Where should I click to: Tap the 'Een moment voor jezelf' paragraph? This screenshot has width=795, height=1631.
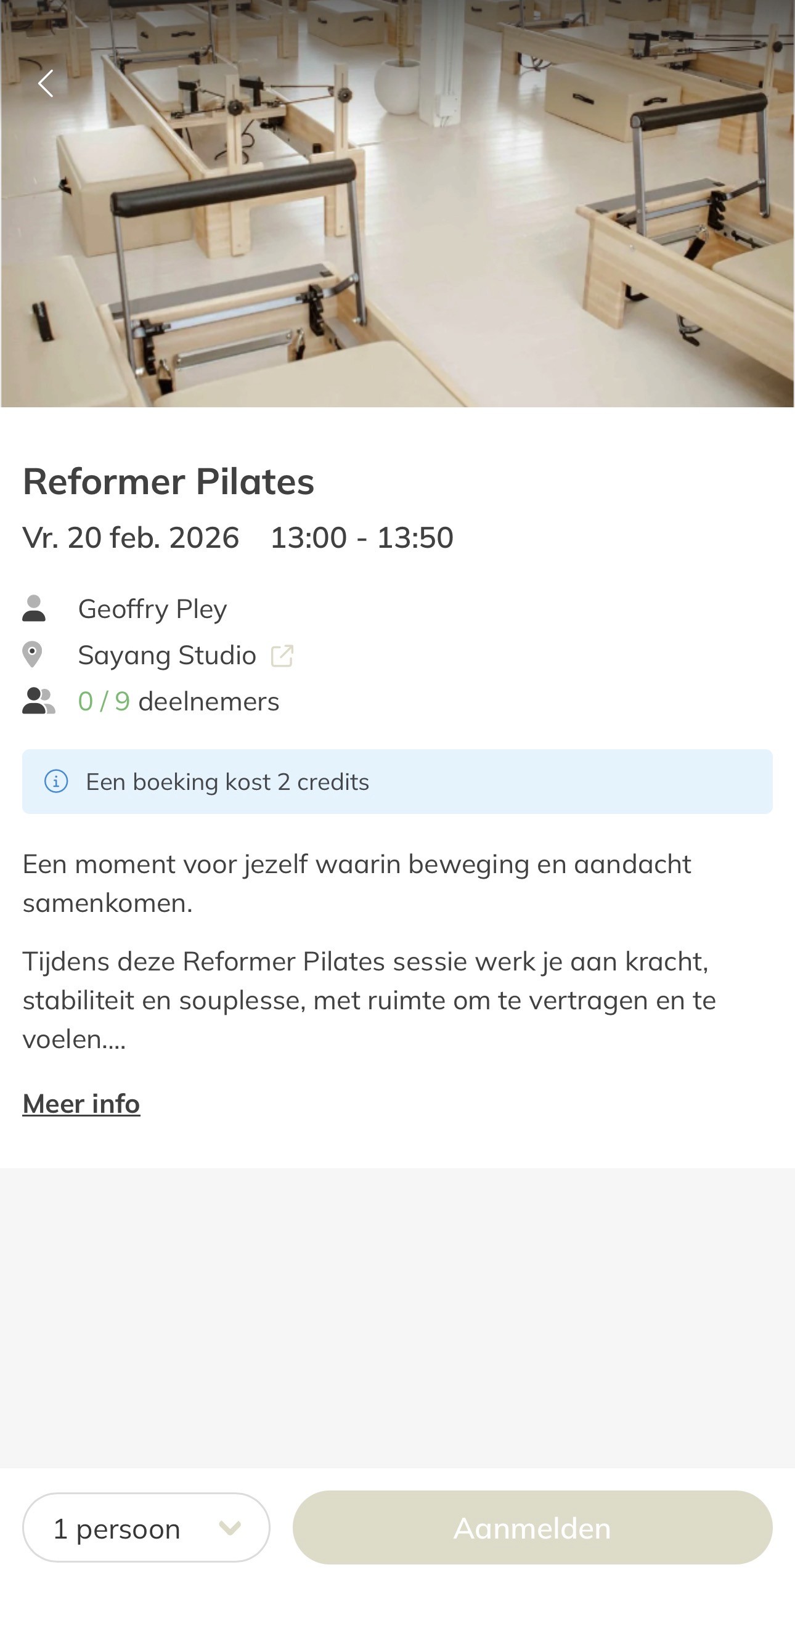[357, 883]
